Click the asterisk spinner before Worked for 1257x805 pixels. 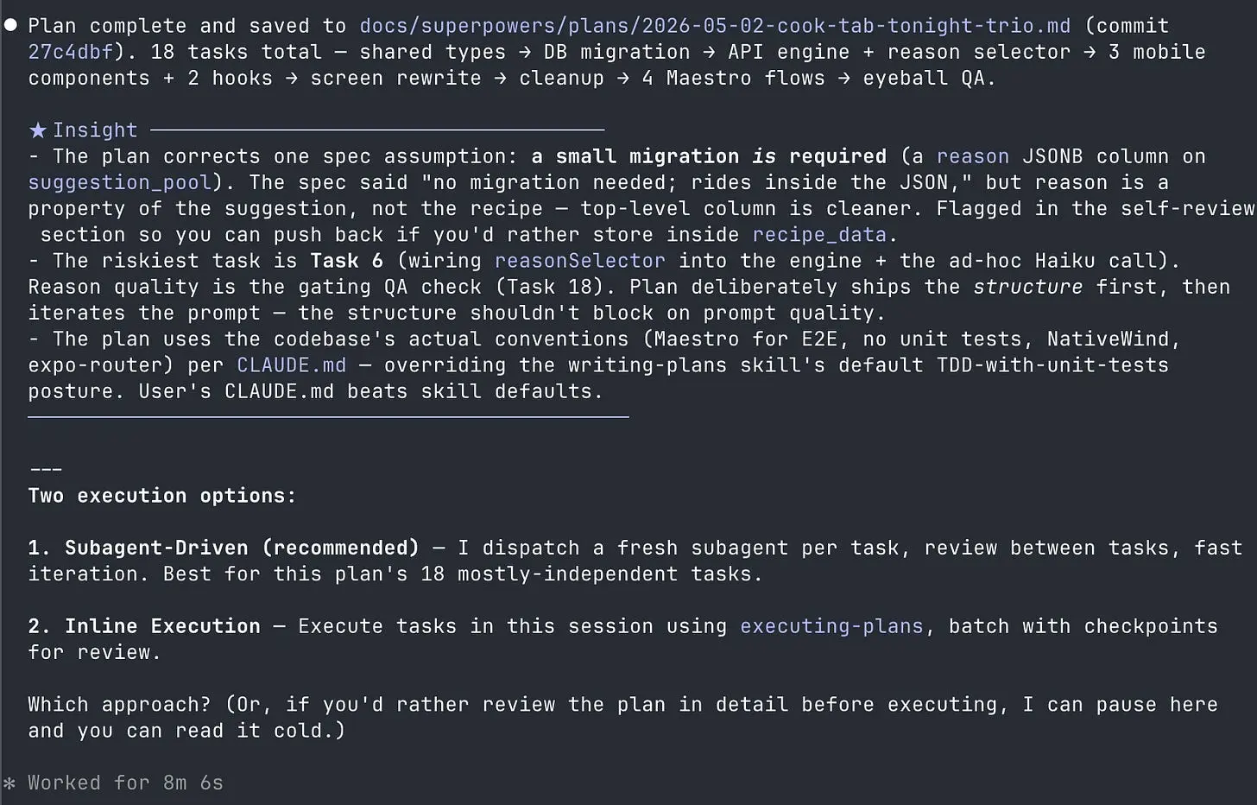click(x=9, y=783)
